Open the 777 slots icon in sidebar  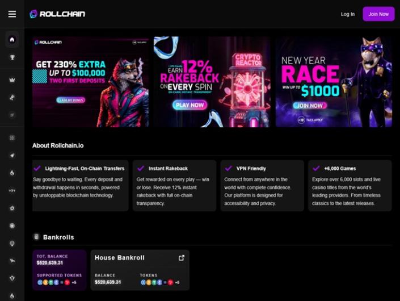point(12,191)
